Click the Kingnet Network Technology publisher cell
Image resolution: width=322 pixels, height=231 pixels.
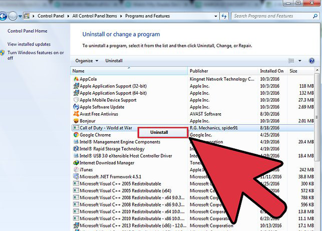[x=222, y=79]
